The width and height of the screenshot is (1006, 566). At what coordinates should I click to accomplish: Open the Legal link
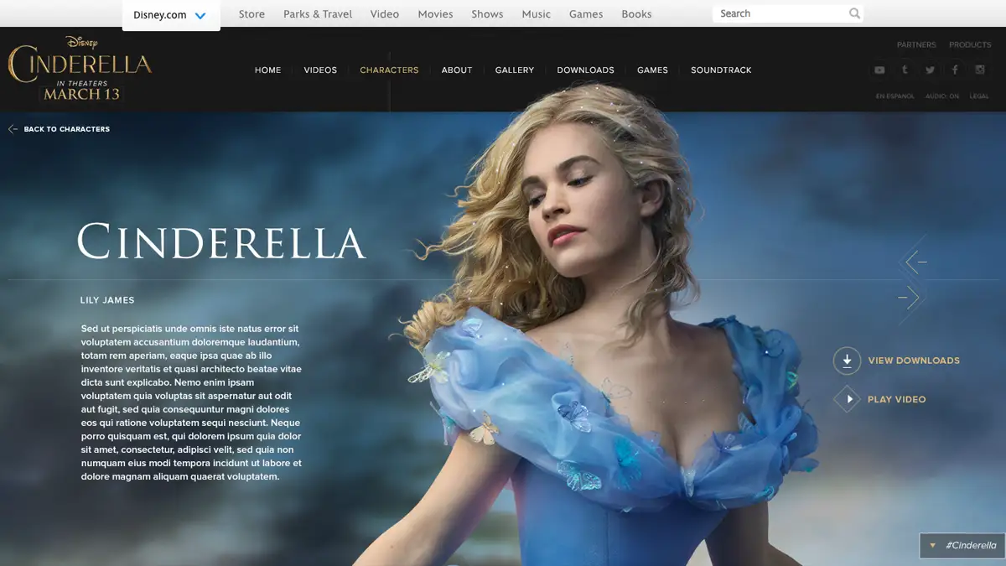[x=979, y=96]
